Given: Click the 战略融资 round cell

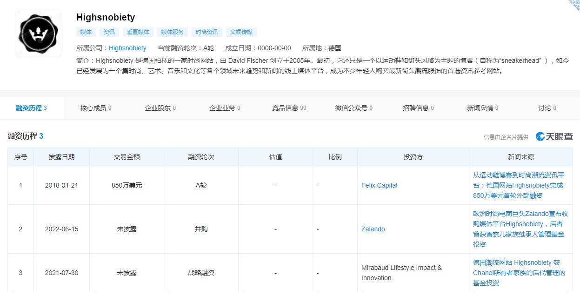Looking at the screenshot, I should [201, 273].
